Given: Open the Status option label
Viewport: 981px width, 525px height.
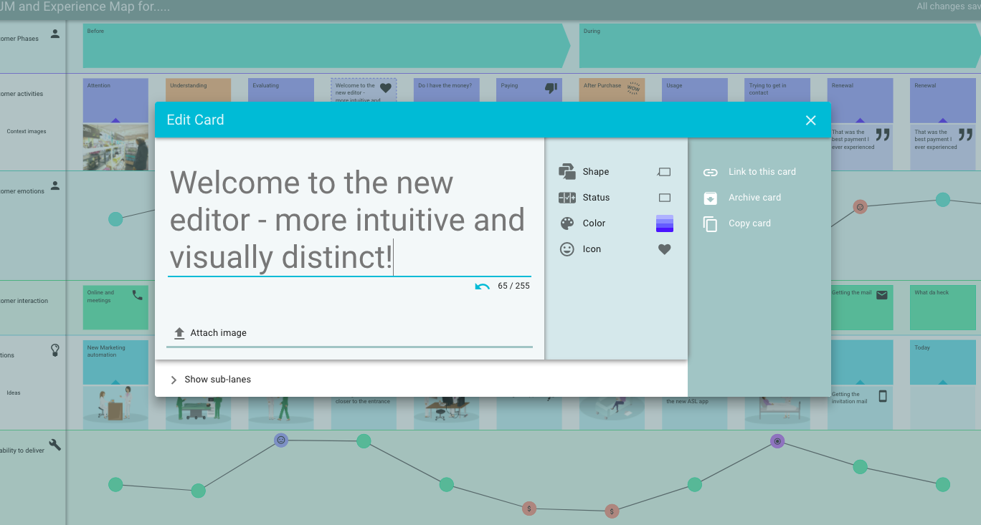Looking at the screenshot, I should pyautogui.click(x=596, y=198).
